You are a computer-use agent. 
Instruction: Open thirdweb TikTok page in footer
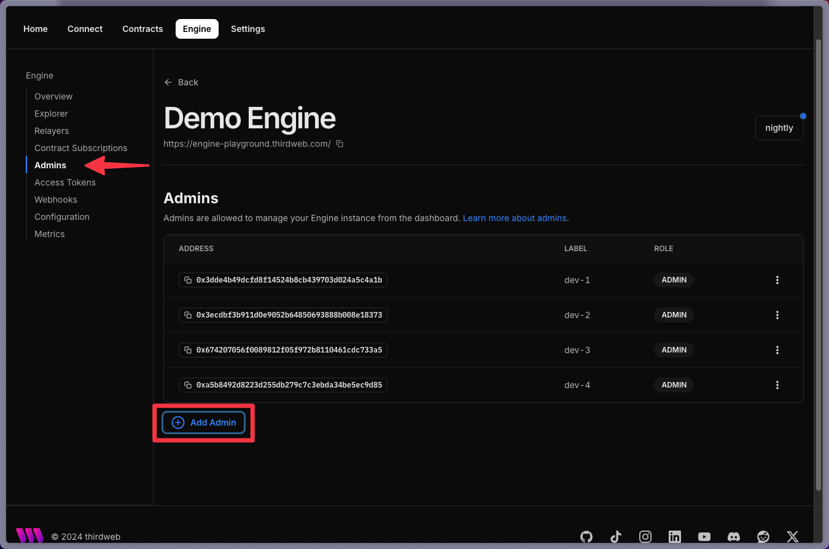pos(616,537)
